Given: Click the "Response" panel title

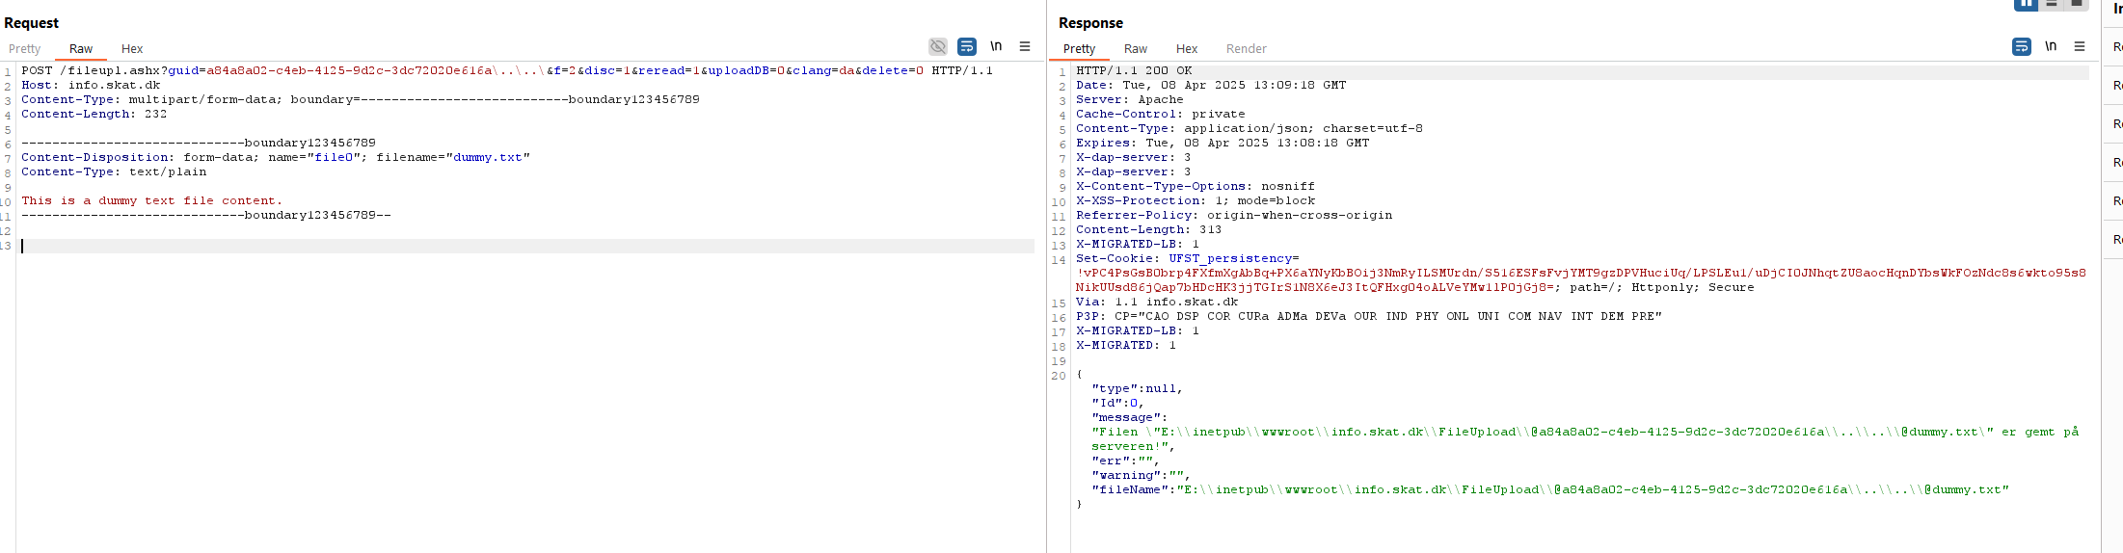Looking at the screenshot, I should click(1090, 23).
